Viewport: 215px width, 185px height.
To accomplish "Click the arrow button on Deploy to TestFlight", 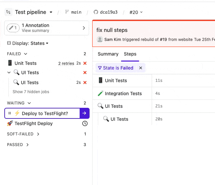I will point(84,113).
